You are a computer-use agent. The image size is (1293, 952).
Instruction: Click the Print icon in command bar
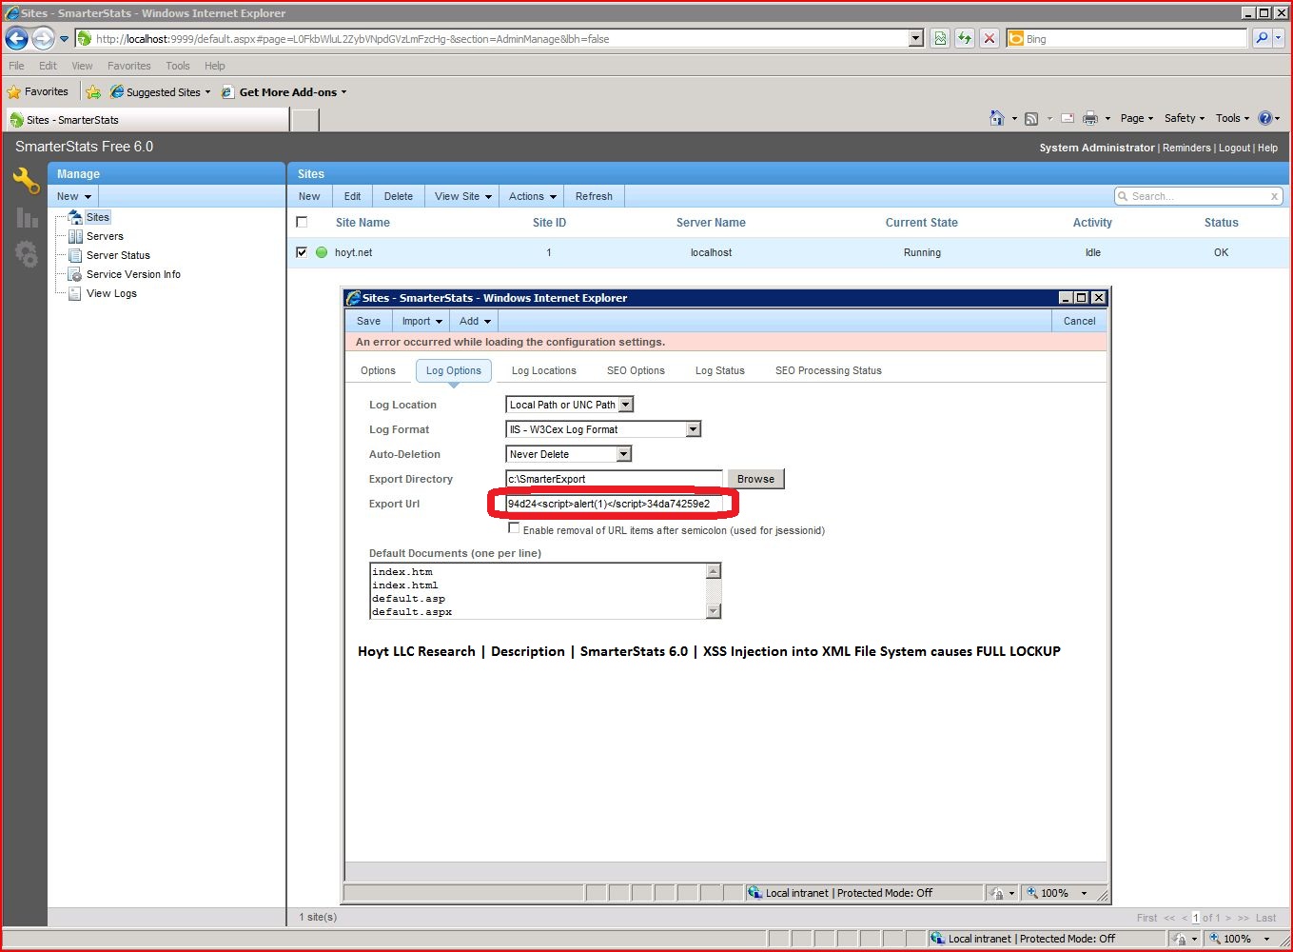tap(1090, 118)
